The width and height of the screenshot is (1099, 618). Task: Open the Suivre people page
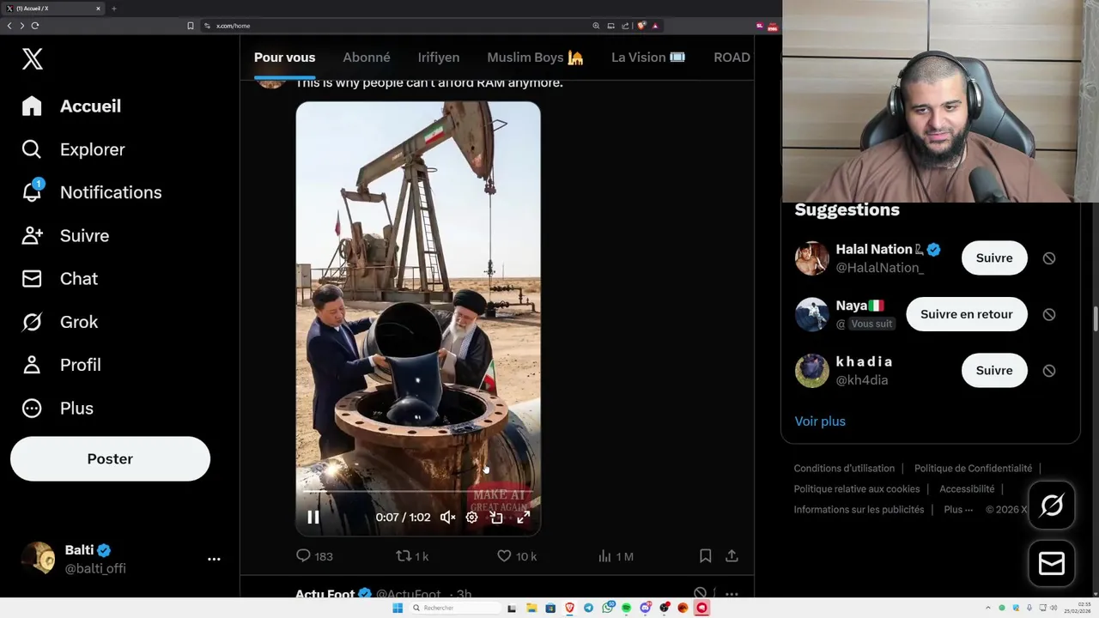[x=65, y=235]
